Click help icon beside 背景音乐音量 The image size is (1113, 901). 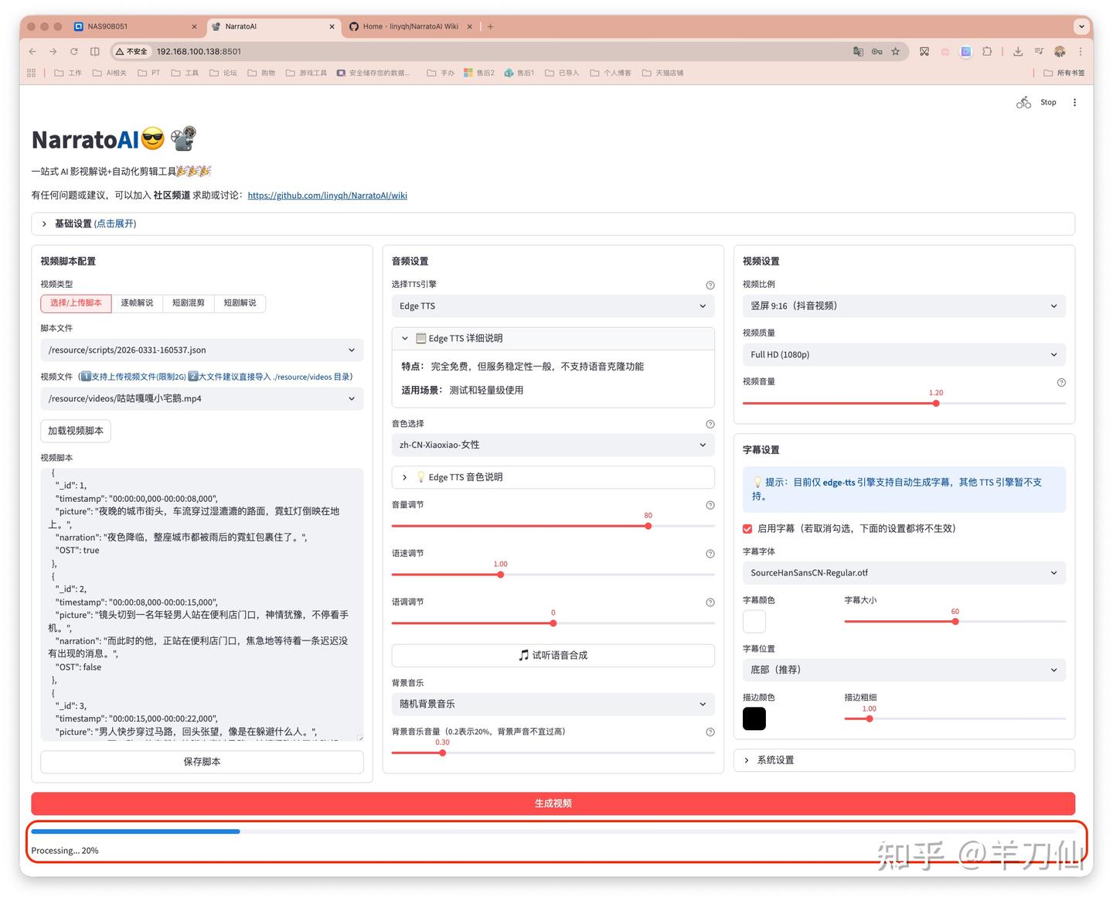(710, 732)
